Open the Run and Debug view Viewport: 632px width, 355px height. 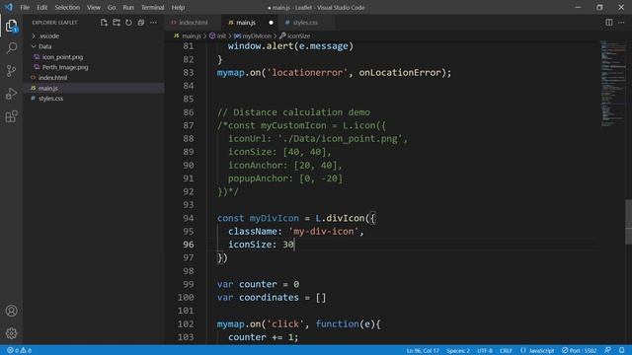point(11,94)
